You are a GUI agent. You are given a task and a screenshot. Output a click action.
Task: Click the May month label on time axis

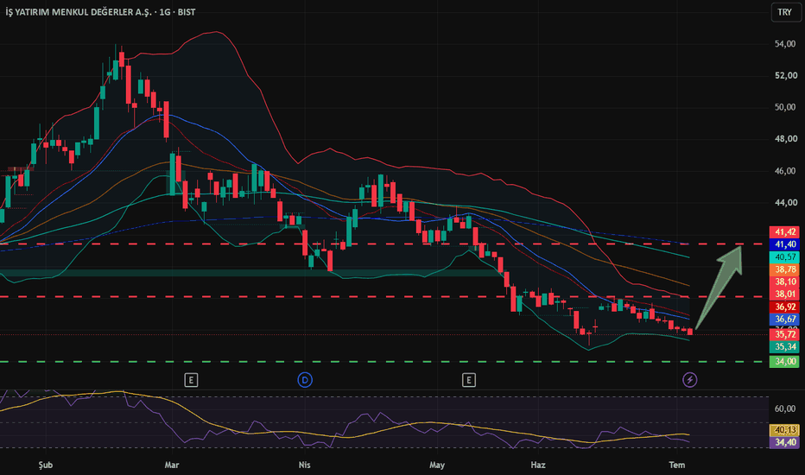(x=437, y=465)
